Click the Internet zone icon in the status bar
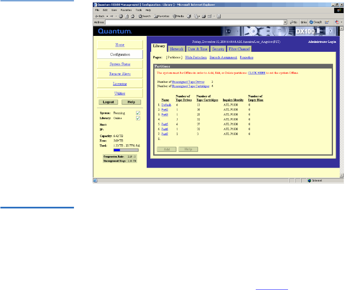This screenshot has width=353, height=290. point(309,181)
